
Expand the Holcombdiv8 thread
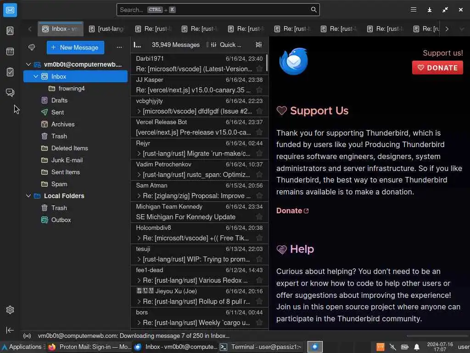[139, 238]
